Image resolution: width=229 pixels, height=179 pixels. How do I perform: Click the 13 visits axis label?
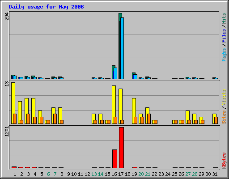[7, 84]
